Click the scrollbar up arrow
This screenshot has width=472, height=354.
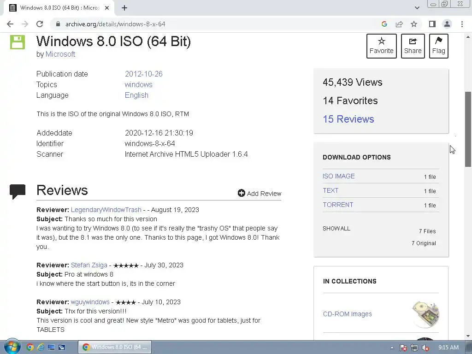point(468,37)
